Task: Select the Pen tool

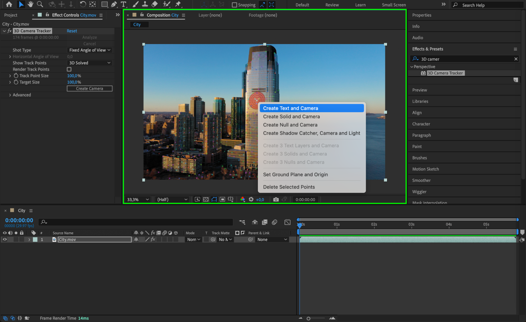Action: [x=114, y=4]
